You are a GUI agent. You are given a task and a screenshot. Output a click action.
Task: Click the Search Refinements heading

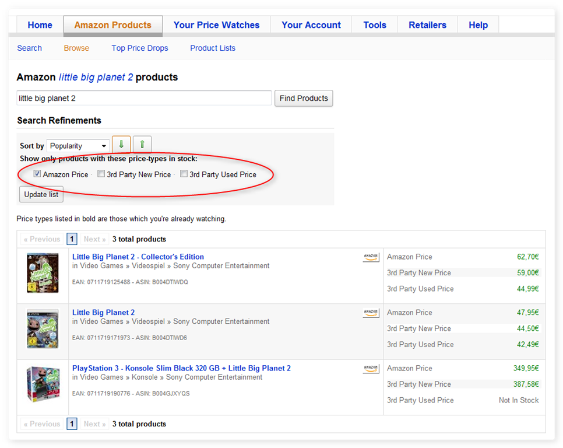tap(59, 120)
